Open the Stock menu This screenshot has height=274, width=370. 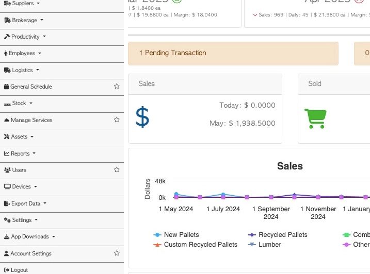(19, 103)
